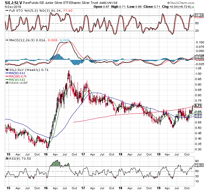Click the StockCharts.com copyright label

point(181,3)
